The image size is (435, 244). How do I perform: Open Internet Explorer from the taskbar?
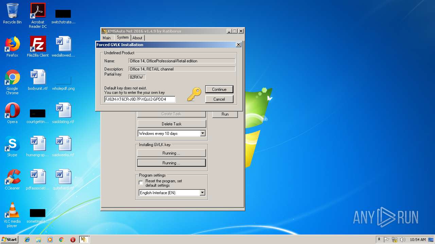pyautogui.click(x=27, y=240)
